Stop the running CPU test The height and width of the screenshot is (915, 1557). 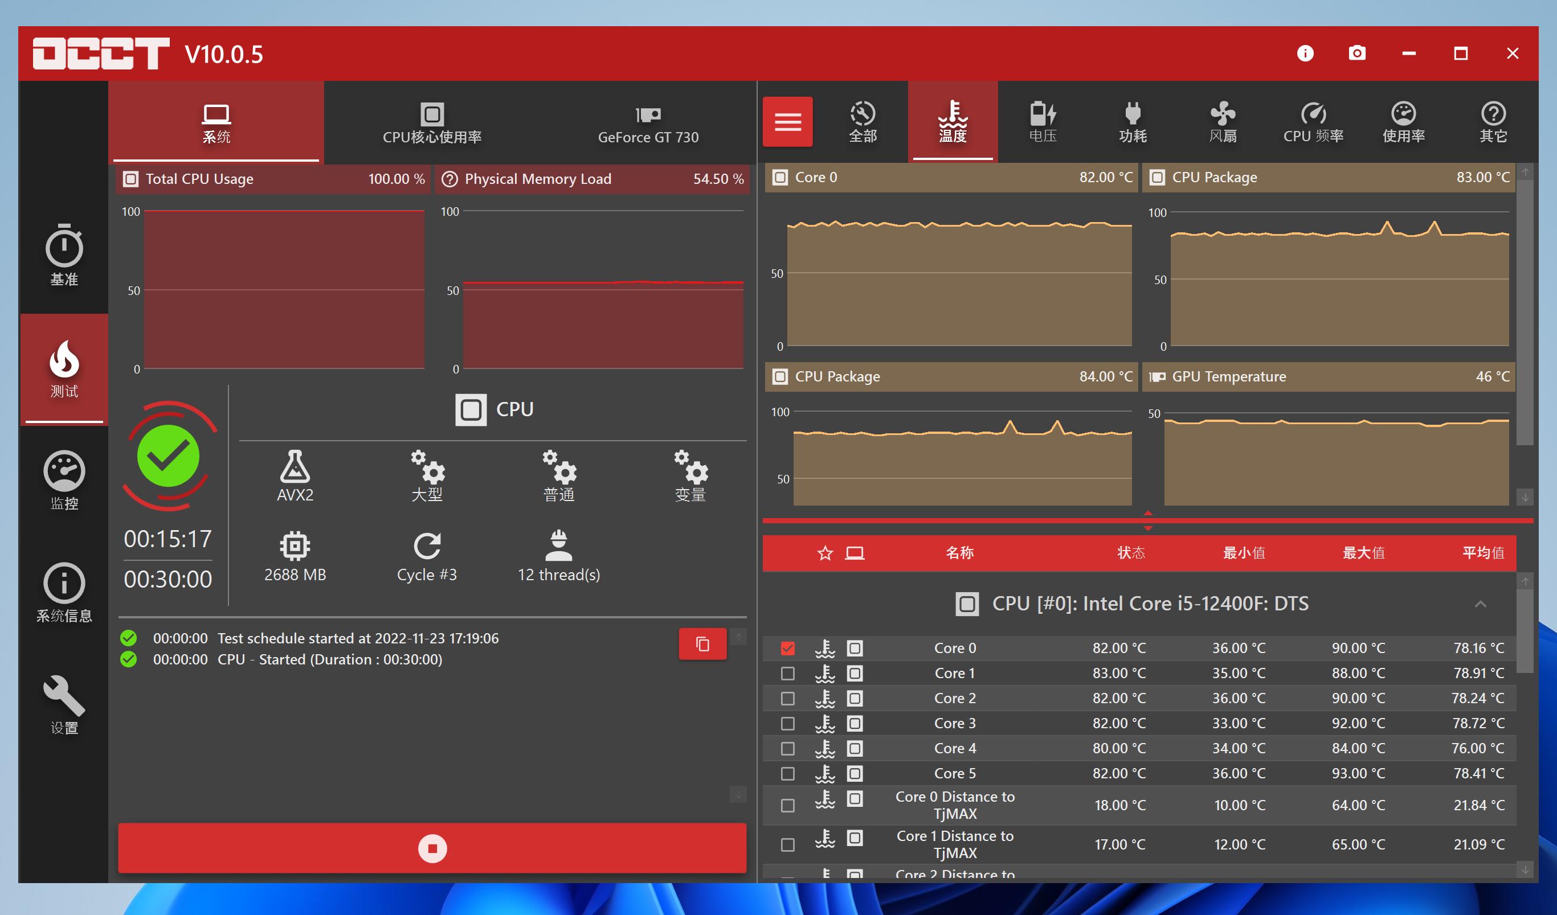tap(432, 848)
